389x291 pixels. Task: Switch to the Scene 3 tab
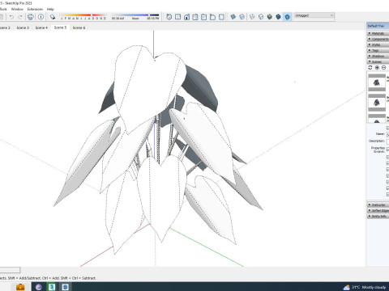pyautogui.click(x=23, y=27)
